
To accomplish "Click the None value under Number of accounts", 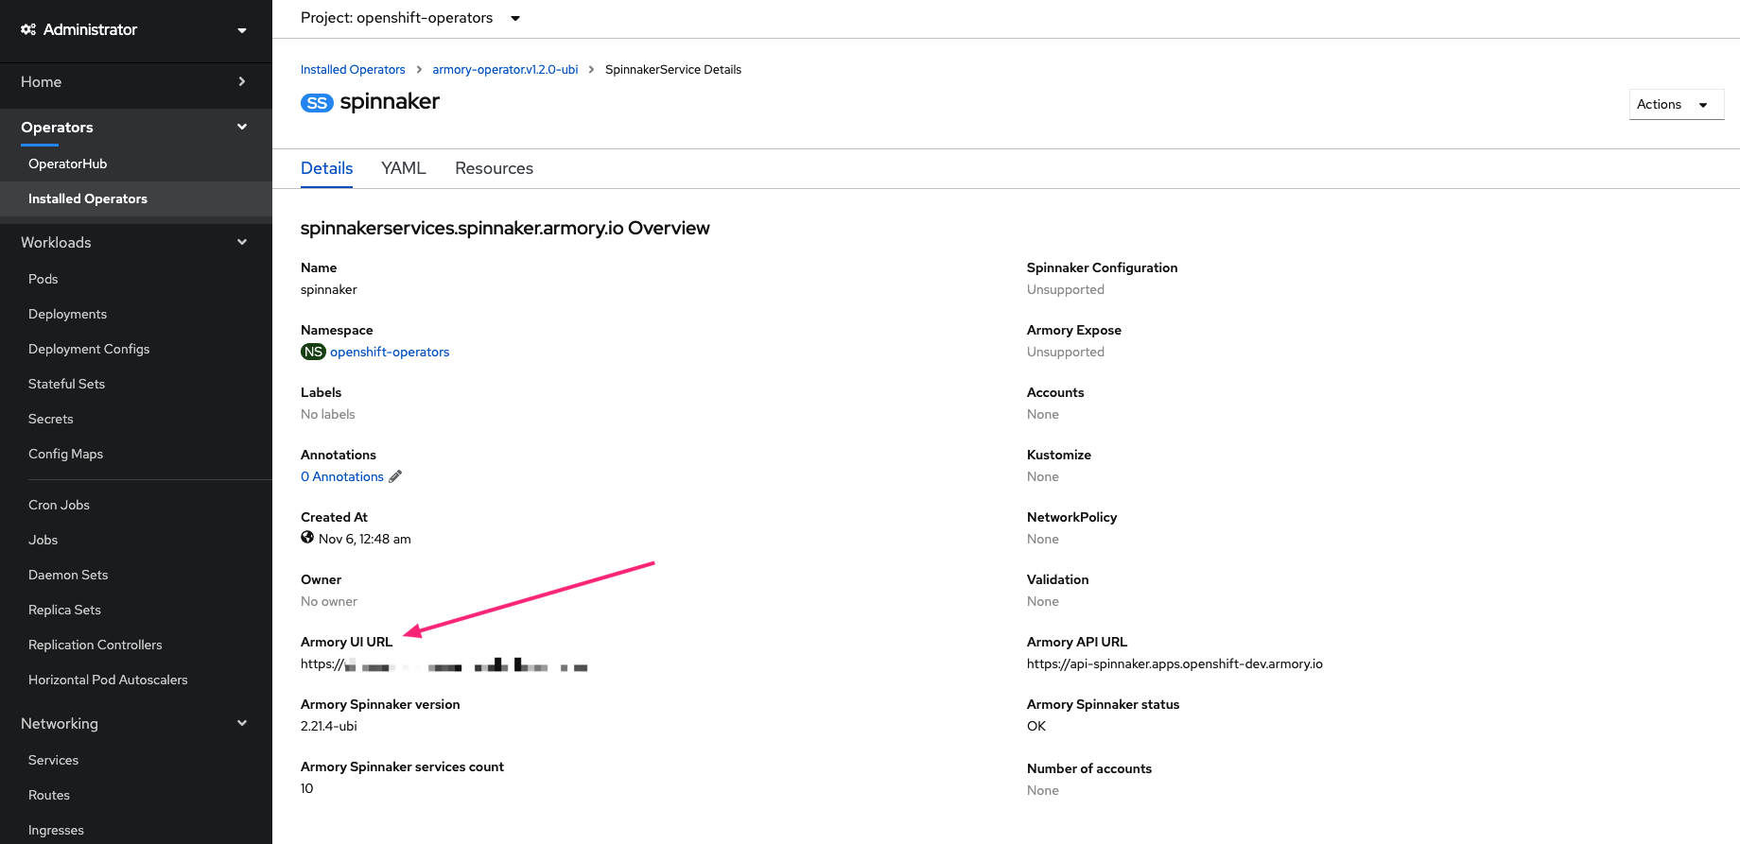I will [x=1043, y=790].
